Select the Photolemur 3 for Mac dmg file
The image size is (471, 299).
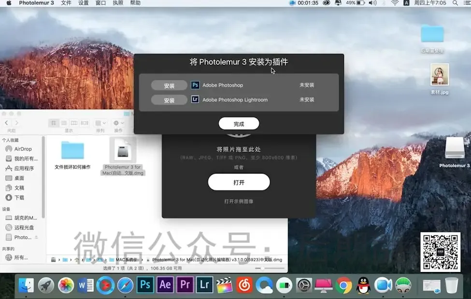pyautogui.click(x=123, y=157)
